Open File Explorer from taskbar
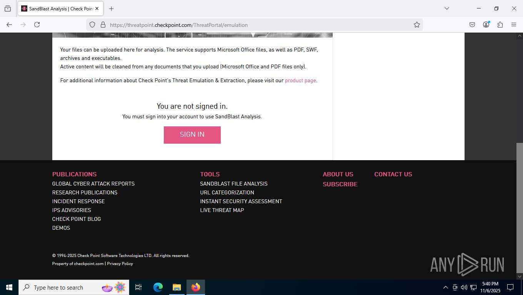 pos(177,287)
